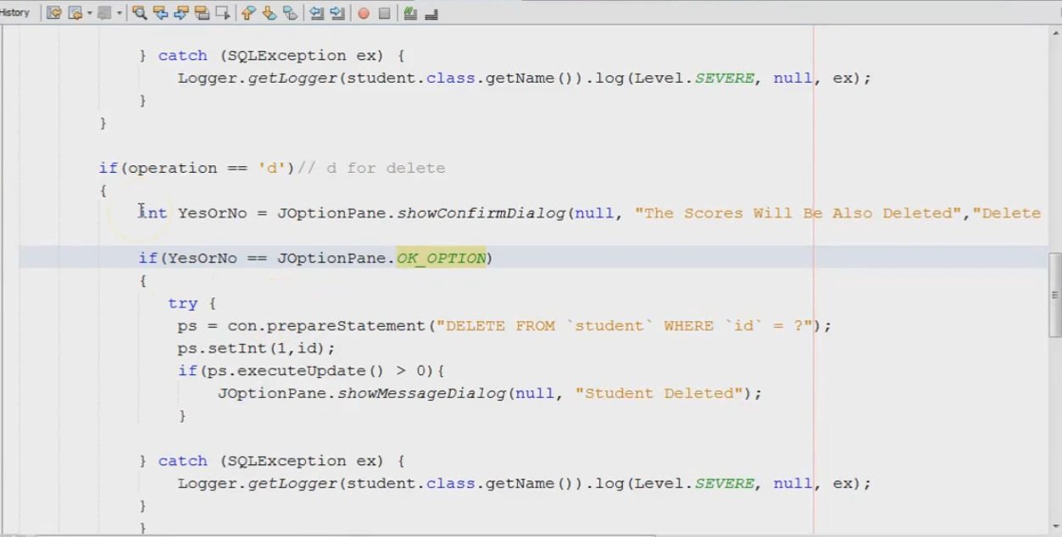Jump to the next bookmark
The image size is (1062, 537).
(270, 13)
